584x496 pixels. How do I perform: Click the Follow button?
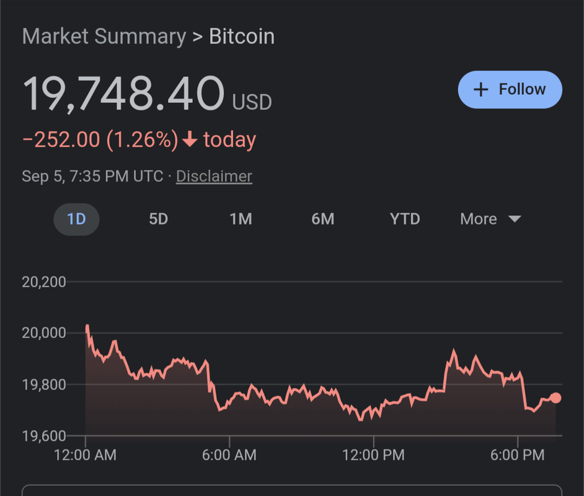click(x=510, y=90)
